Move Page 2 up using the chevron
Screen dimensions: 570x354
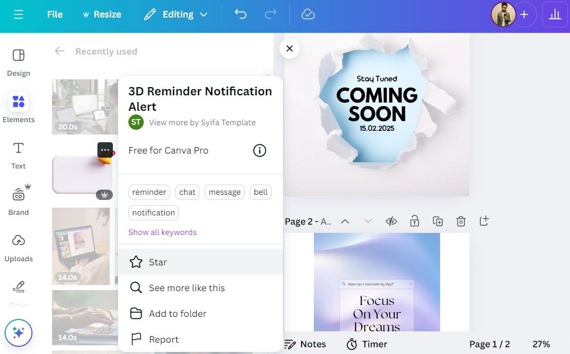coord(345,221)
